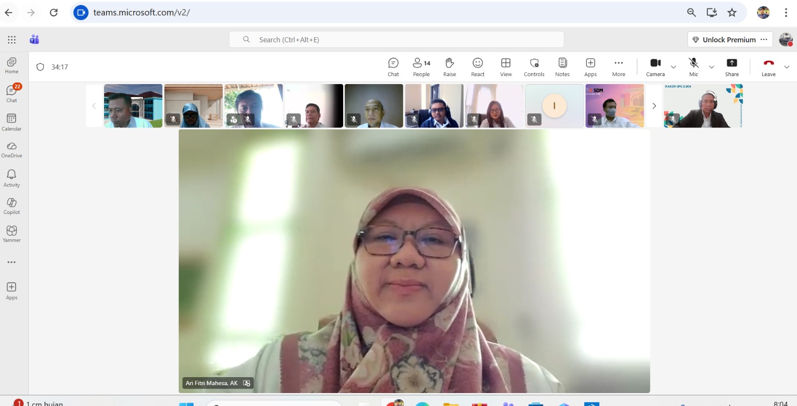Image resolution: width=797 pixels, height=406 pixels.
Task: Open the React emoji menu
Action: tap(477, 67)
